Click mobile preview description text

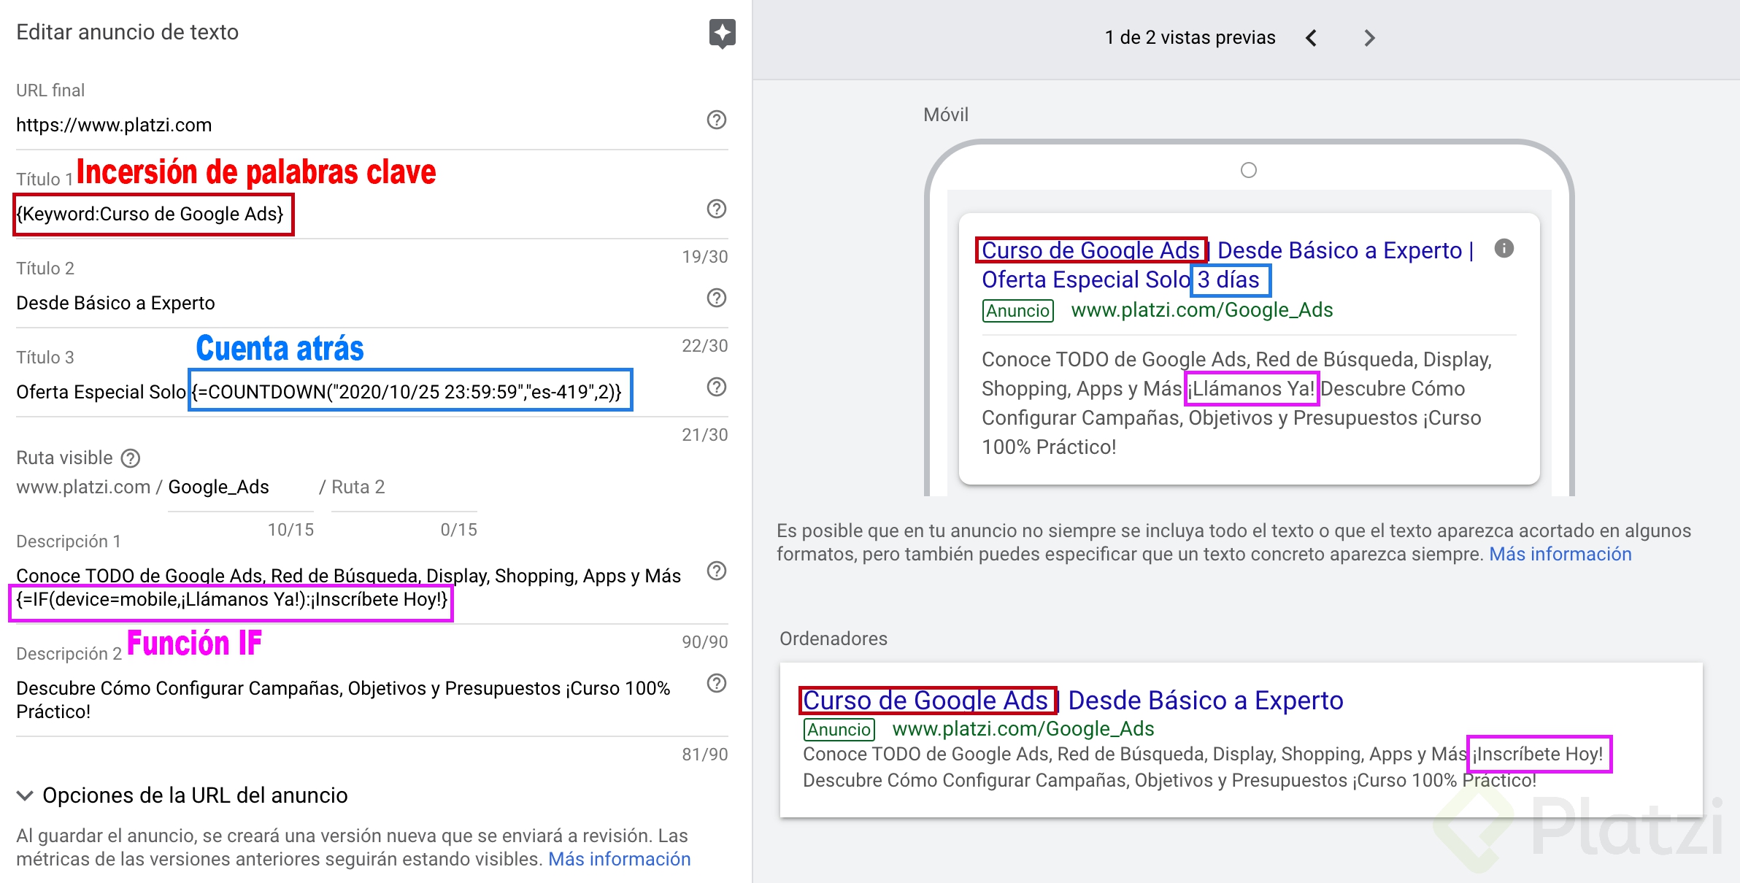point(1236,403)
